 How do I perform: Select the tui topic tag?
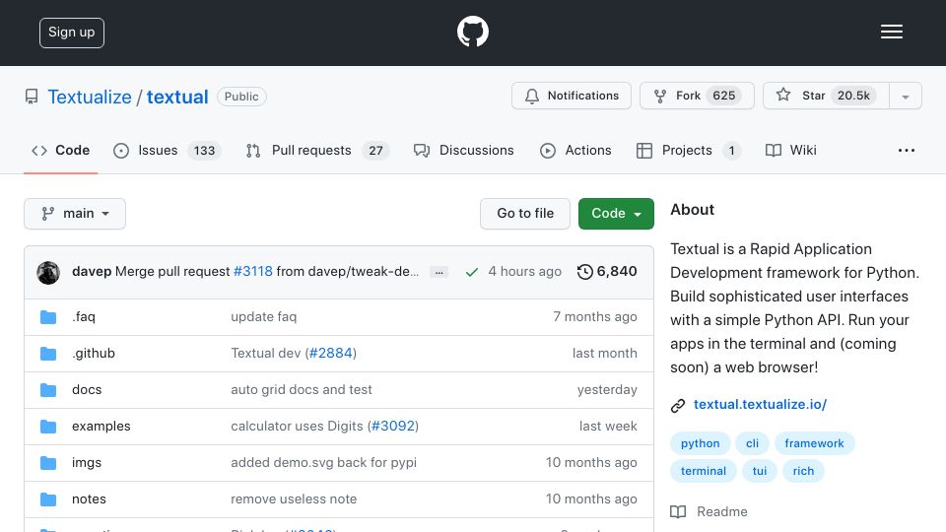[x=760, y=471]
